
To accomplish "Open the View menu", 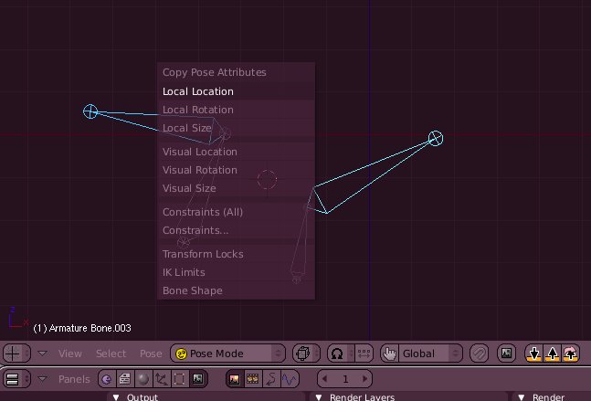I will pos(70,354).
